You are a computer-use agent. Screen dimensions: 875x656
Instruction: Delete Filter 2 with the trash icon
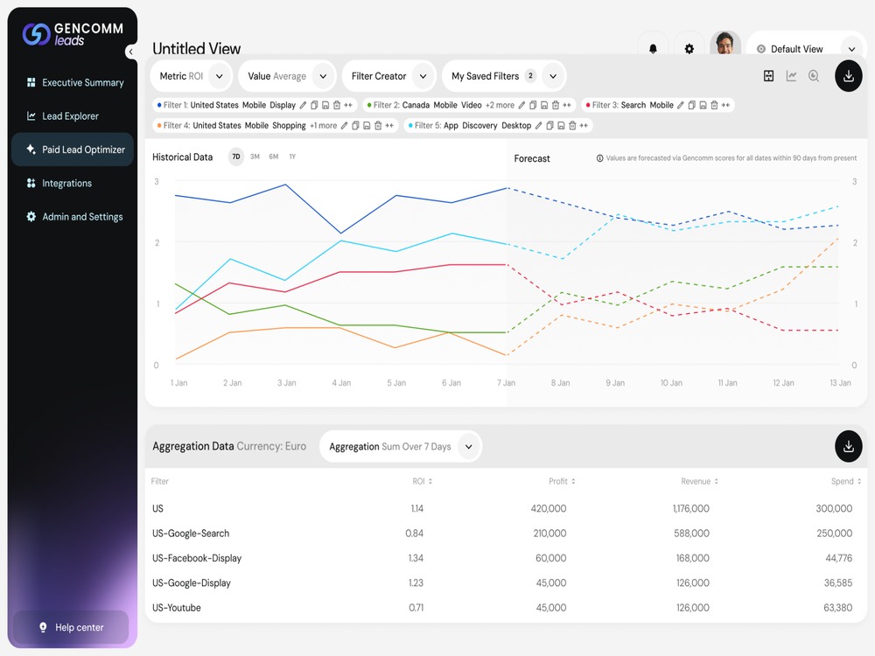click(x=556, y=105)
